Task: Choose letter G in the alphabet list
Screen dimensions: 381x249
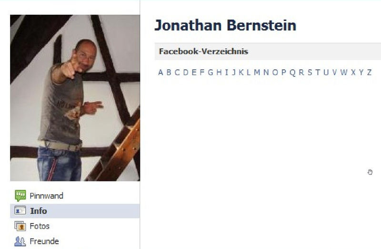Action: [211, 72]
